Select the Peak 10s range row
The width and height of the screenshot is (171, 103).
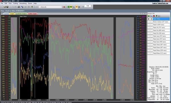(161, 27)
